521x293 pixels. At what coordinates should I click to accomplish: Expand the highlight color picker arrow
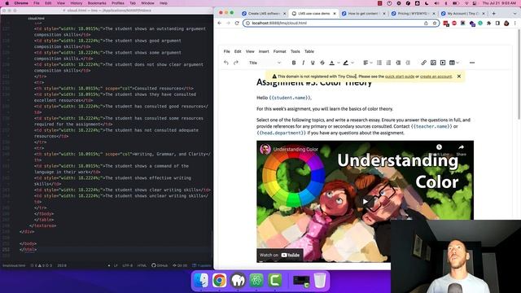[x=352, y=63]
